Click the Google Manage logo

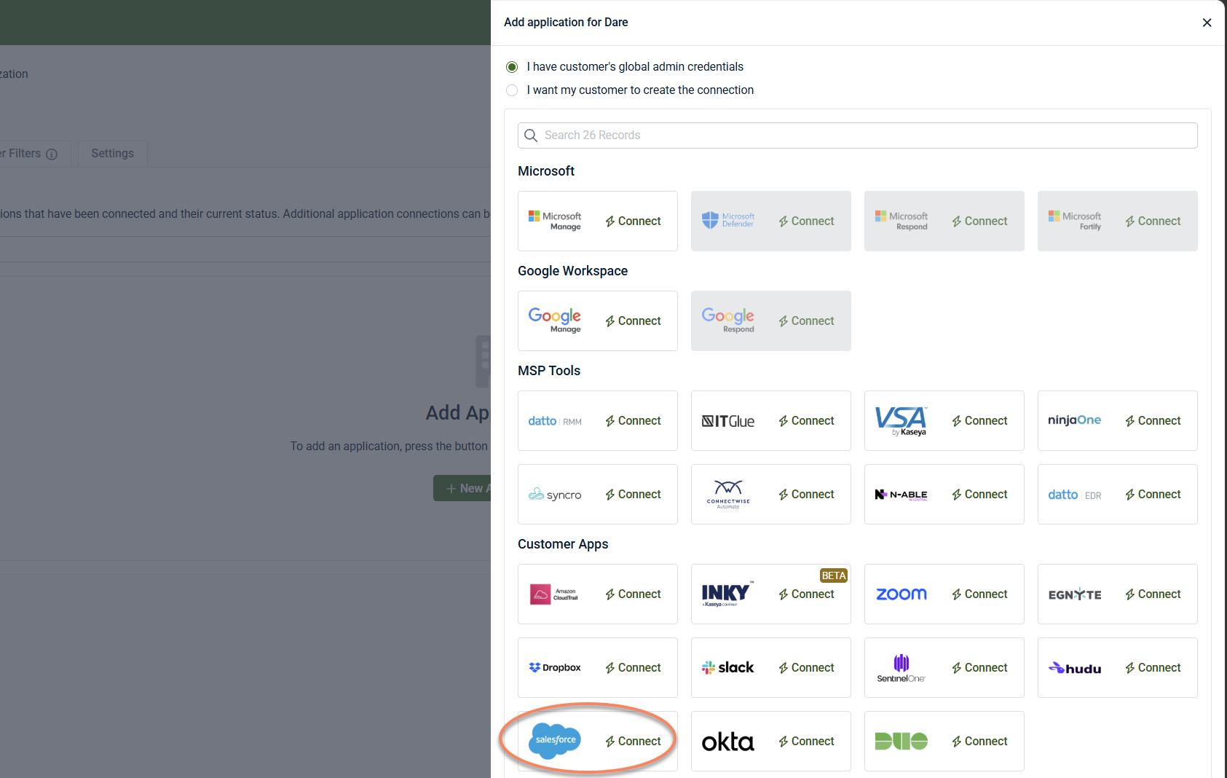tap(555, 321)
